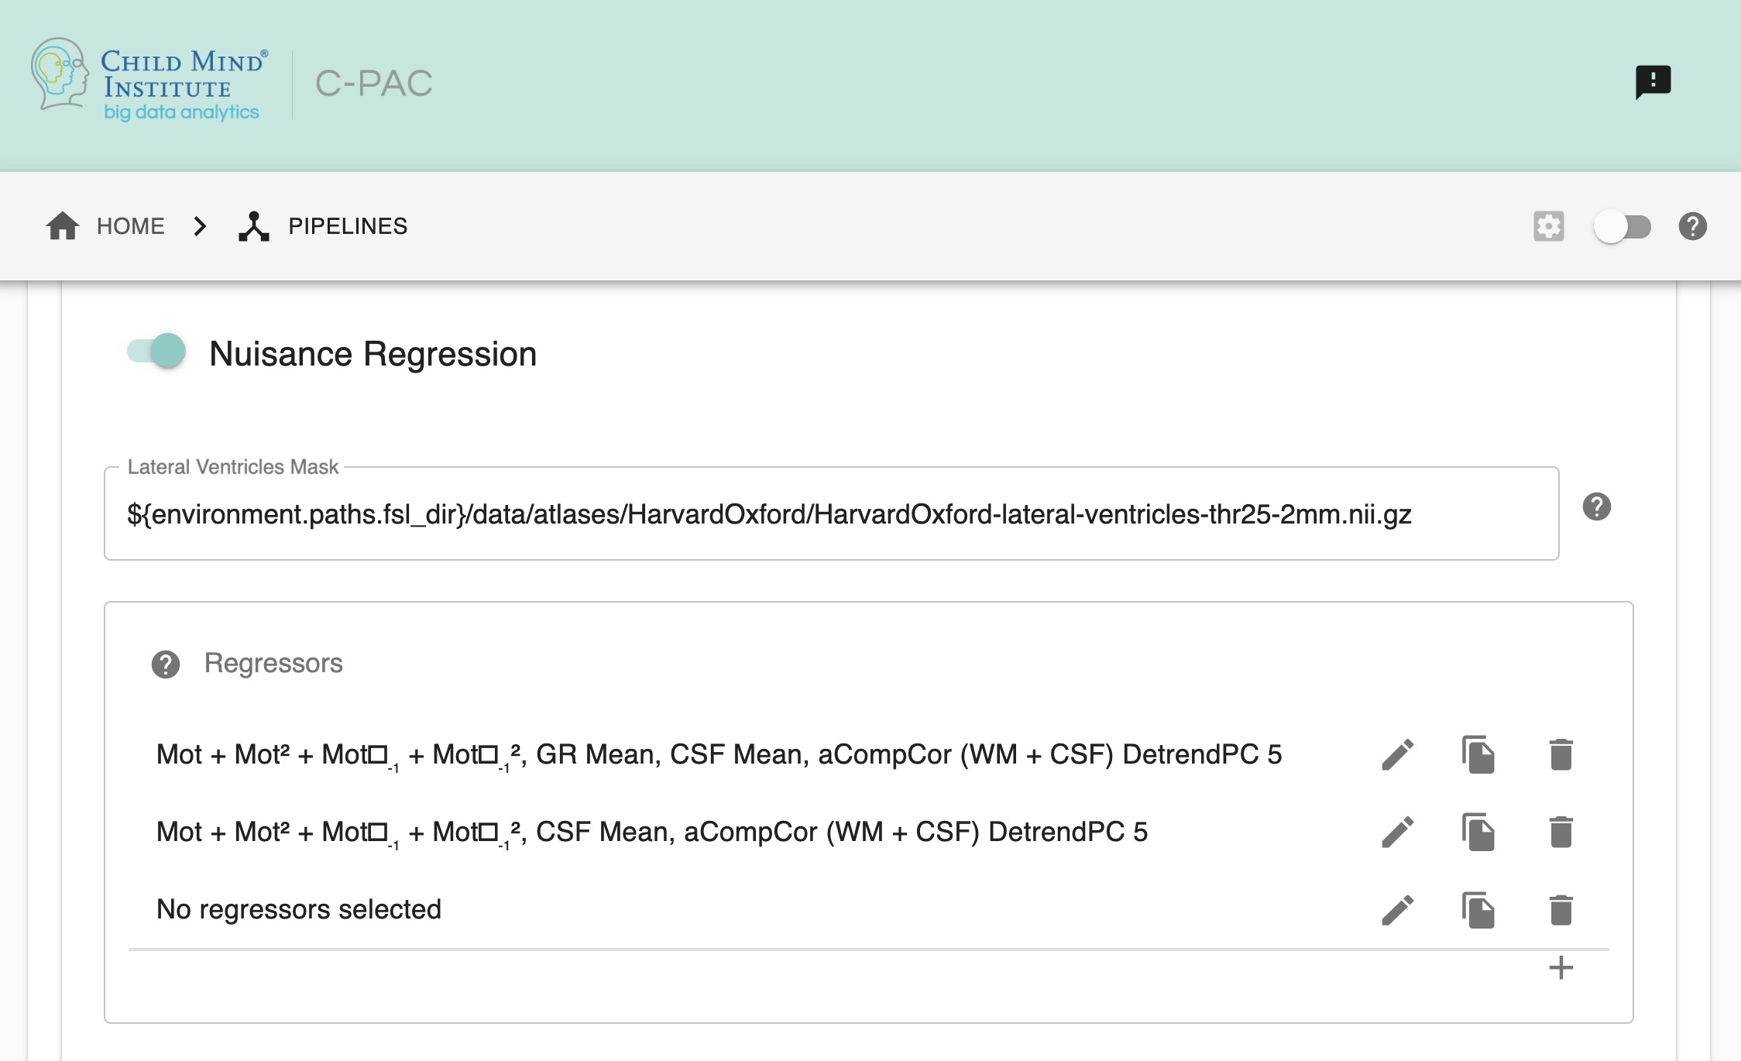The image size is (1741, 1061).
Task: Open the top-right help question mark
Action: pyautogui.click(x=1691, y=226)
